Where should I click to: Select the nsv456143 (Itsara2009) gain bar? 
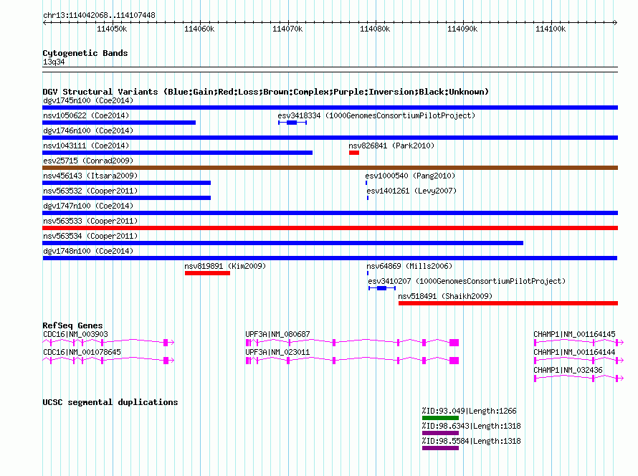(x=127, y=183)
